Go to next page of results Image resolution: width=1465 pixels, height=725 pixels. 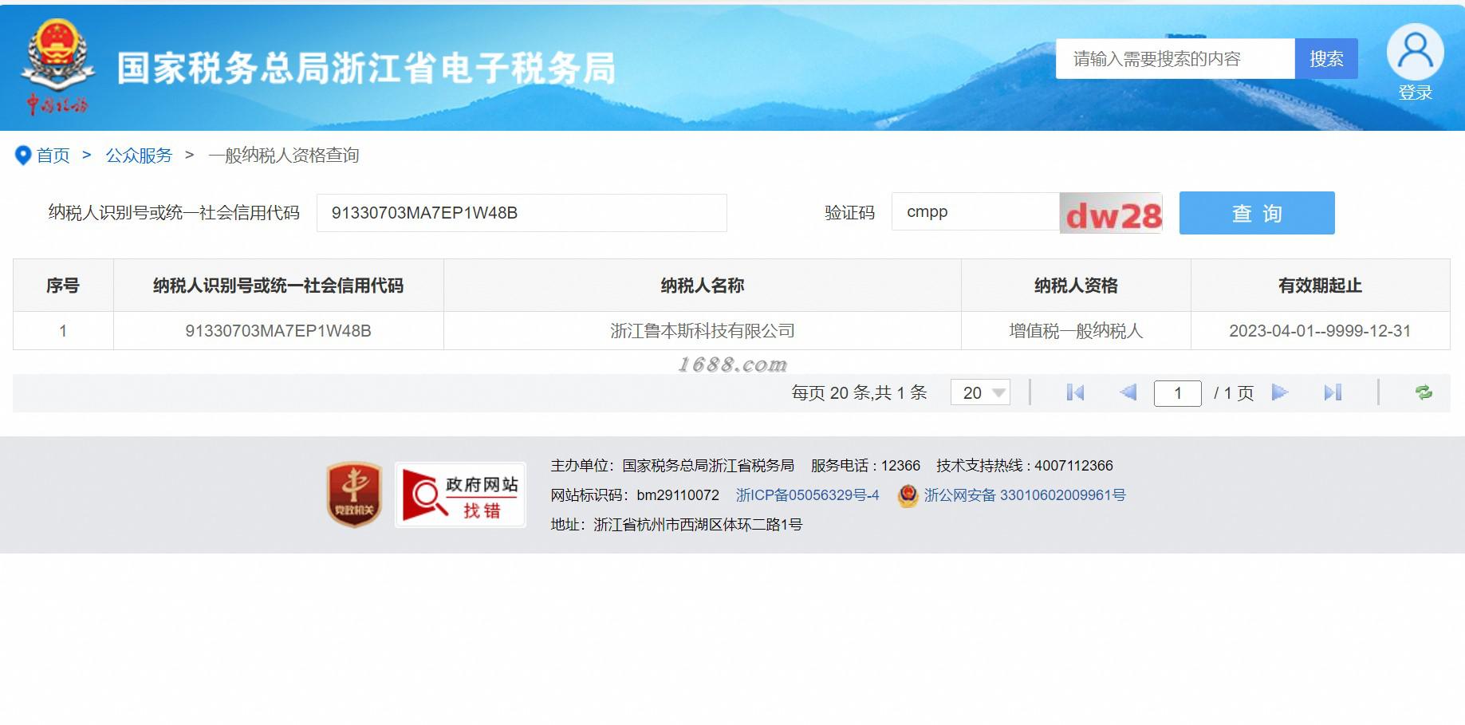click(x=1280, y=392)
